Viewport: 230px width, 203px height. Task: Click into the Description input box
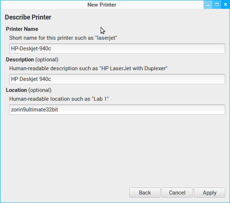pyautogui.click(x=117, y=79)
